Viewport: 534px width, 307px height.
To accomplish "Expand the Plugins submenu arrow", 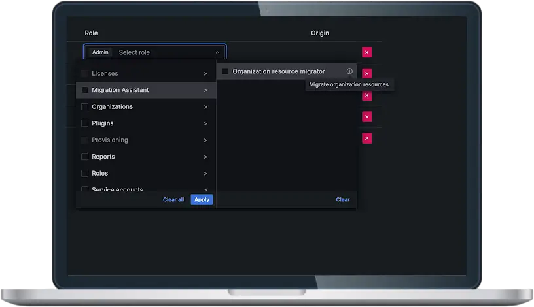I will coord(205,123).
